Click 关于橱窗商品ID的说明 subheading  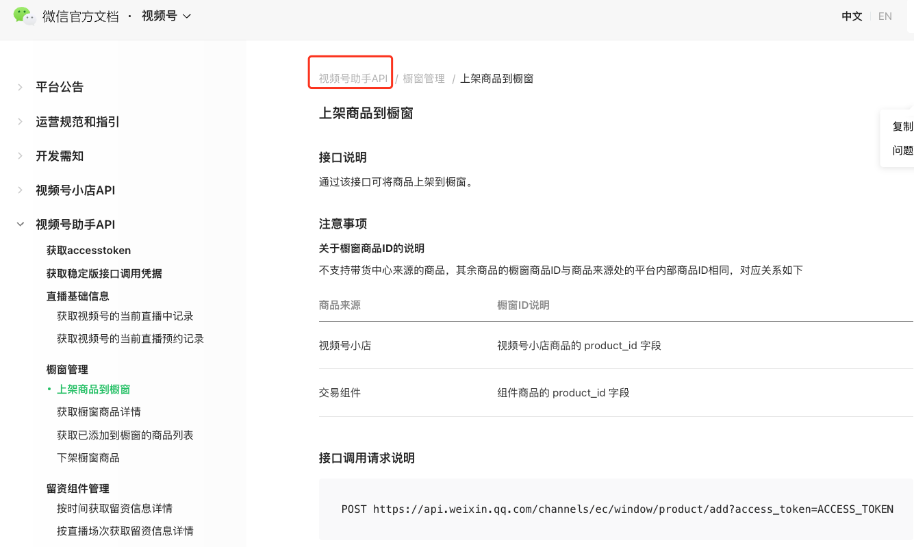(x=372, y=248)
